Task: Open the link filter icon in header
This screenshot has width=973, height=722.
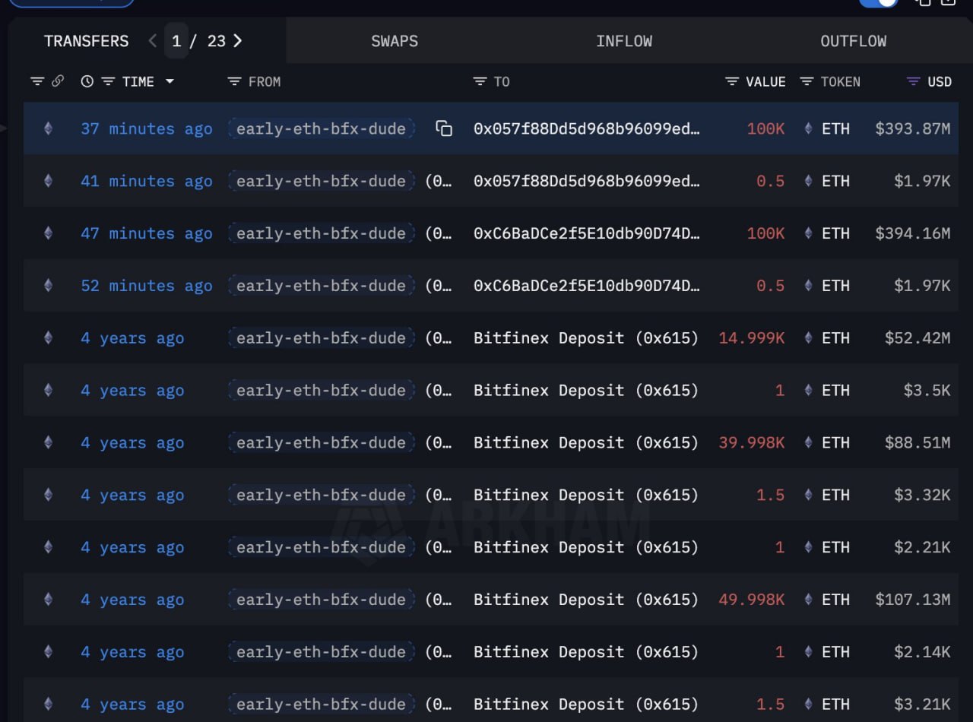Action: point(58,81)
